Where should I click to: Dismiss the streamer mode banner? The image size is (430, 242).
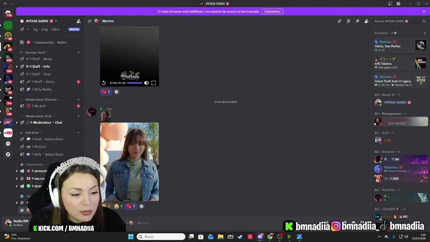[x=424, y=11]
